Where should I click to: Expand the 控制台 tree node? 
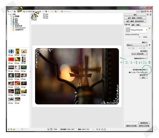[x=11, y=24]
